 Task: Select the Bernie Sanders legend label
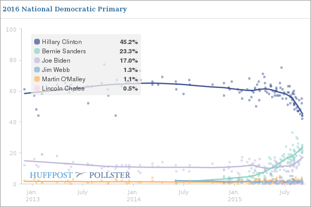click(x=64, y=51)
